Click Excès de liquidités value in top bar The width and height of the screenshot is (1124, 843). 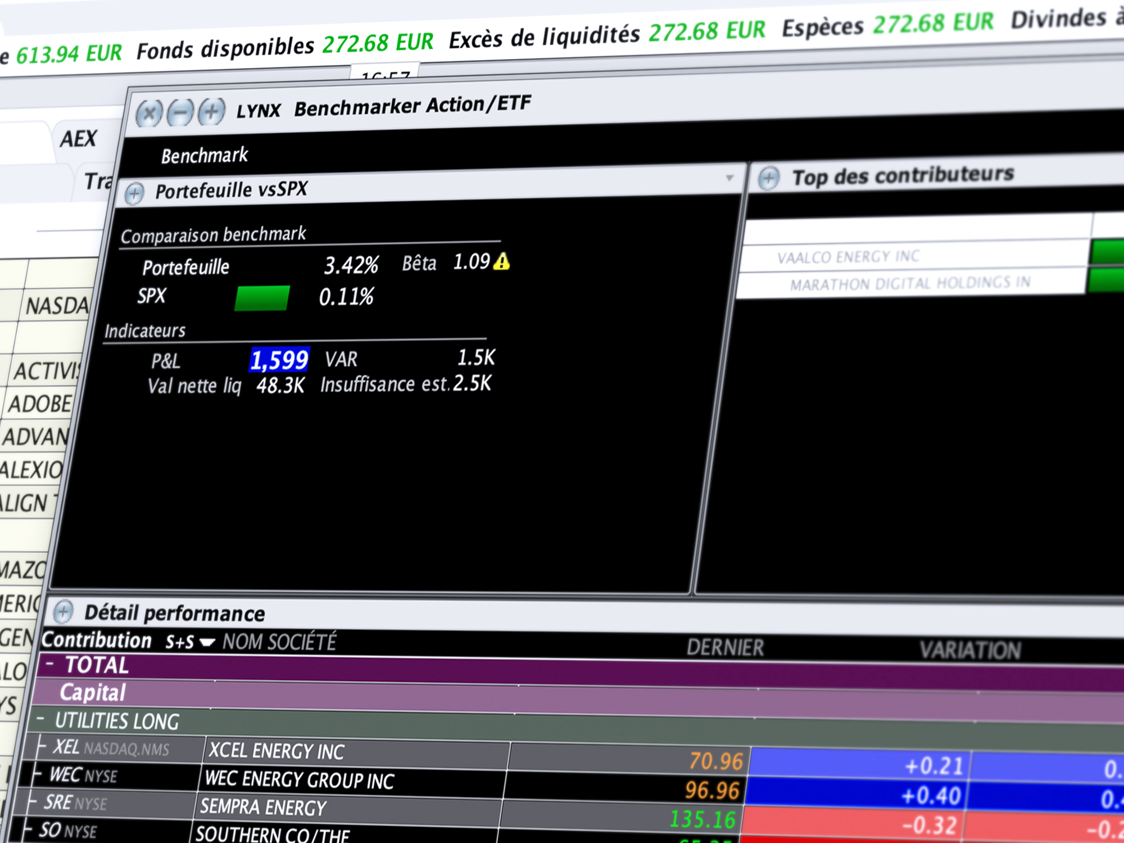click(x=707, y=31)
